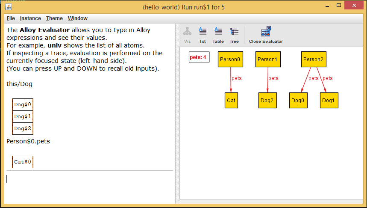Show the Table view
Image resolution: width=367 pixels, height=208 pixels.
pyautogui.click(x=218, y=35)
